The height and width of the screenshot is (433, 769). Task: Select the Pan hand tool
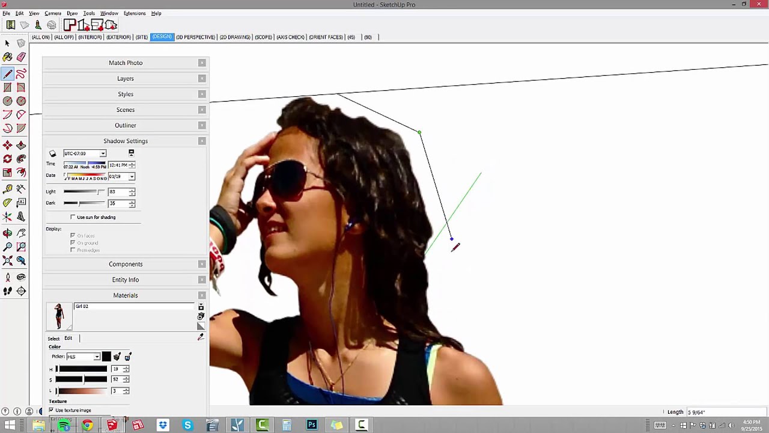tap(21, 233)
